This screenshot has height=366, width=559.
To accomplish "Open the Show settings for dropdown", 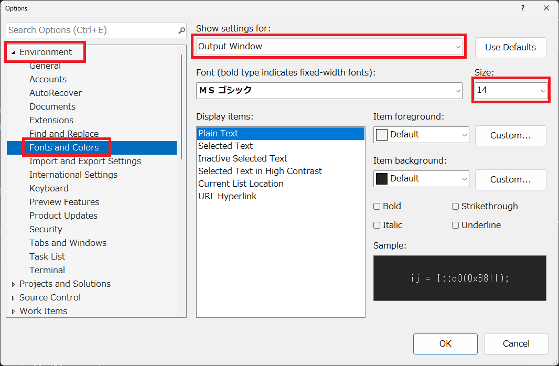I will coord(329,47).
